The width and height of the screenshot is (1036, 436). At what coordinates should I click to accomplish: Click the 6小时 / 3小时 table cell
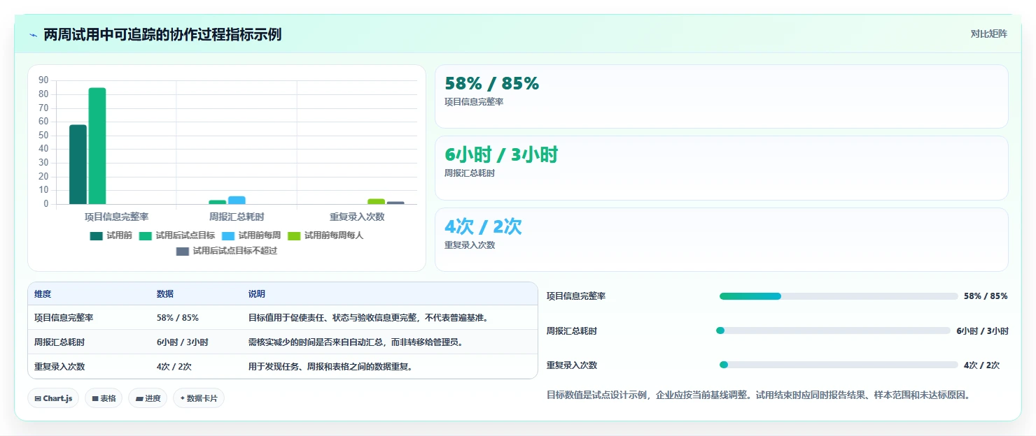click(x=183, y=342)
